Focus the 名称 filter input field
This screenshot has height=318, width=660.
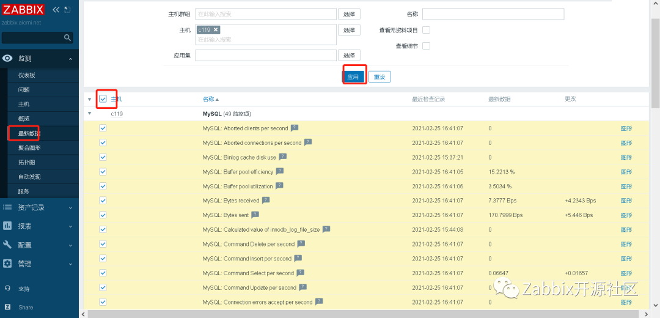coord(493,14)
